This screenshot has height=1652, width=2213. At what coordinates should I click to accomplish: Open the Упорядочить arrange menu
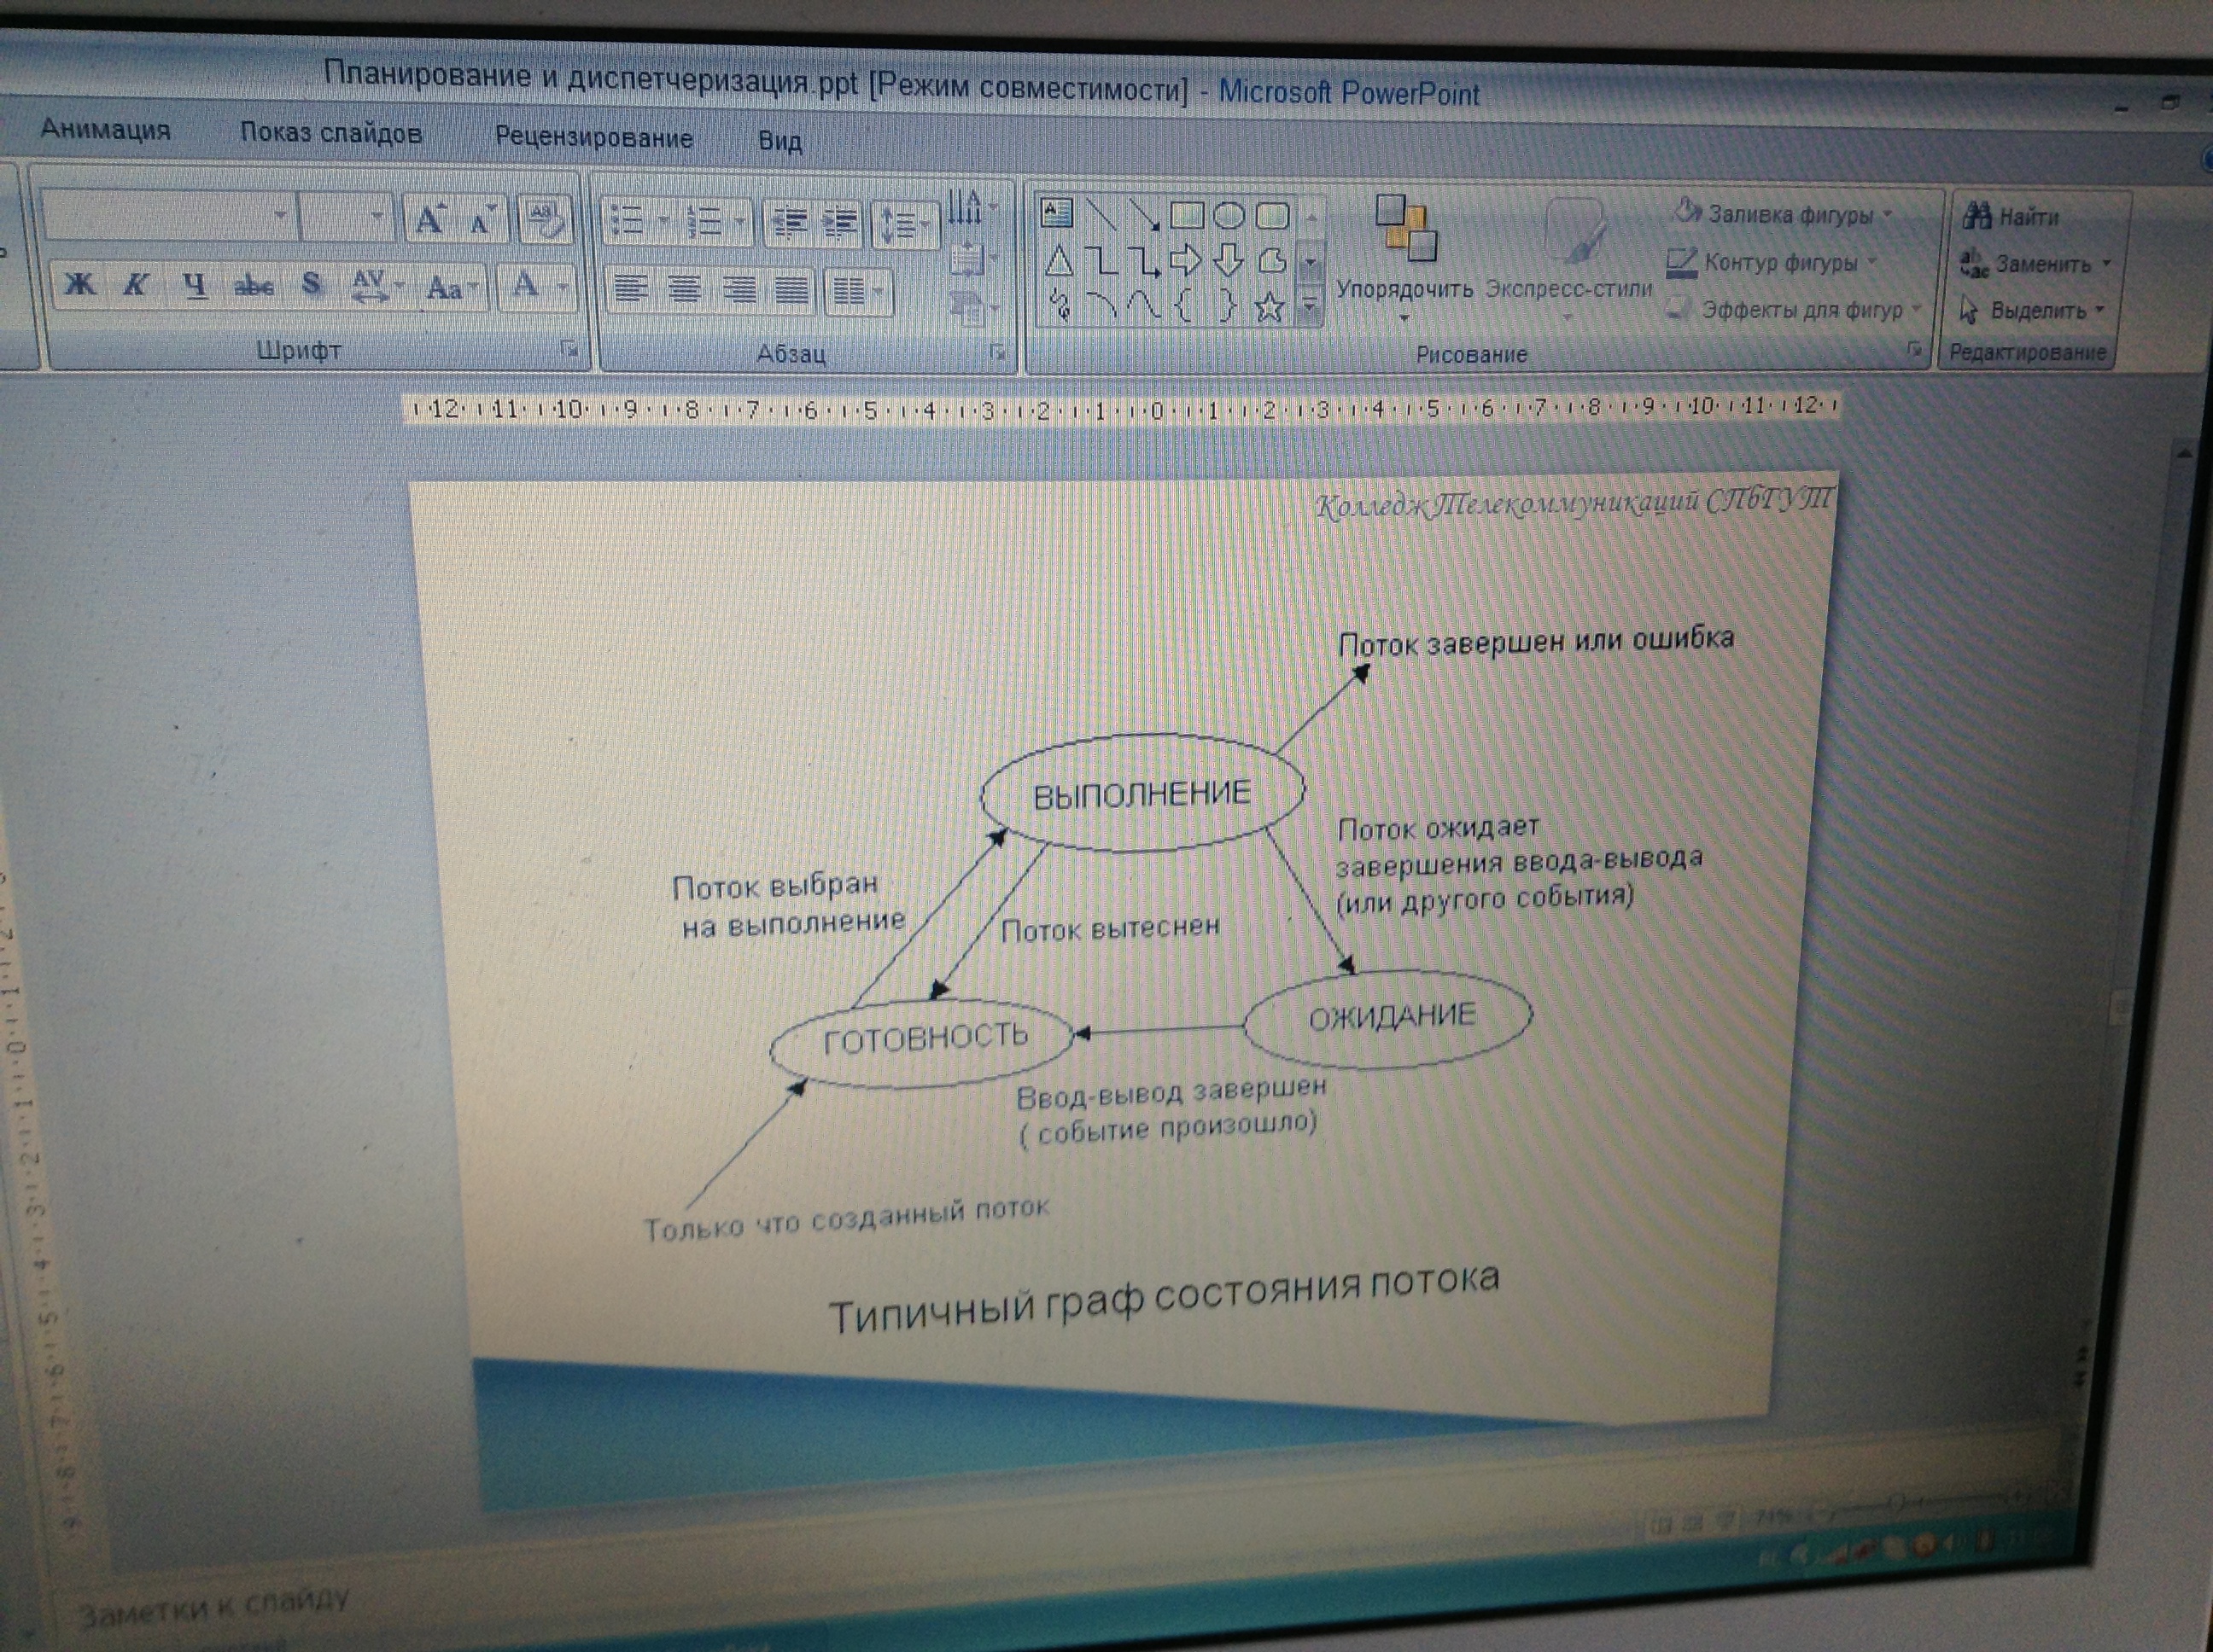click(x=1404, y=259)
